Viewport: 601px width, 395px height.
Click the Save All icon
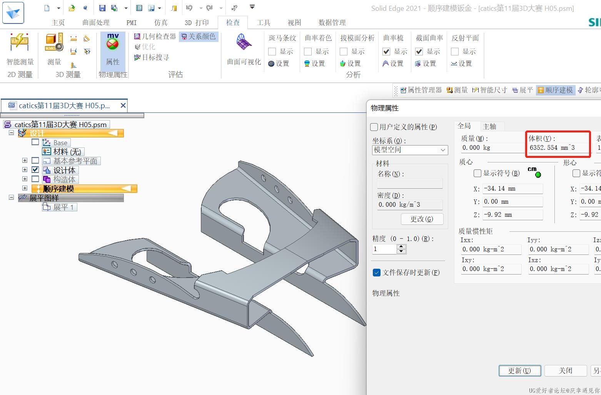pyautogui.click(x=114, y=8)
